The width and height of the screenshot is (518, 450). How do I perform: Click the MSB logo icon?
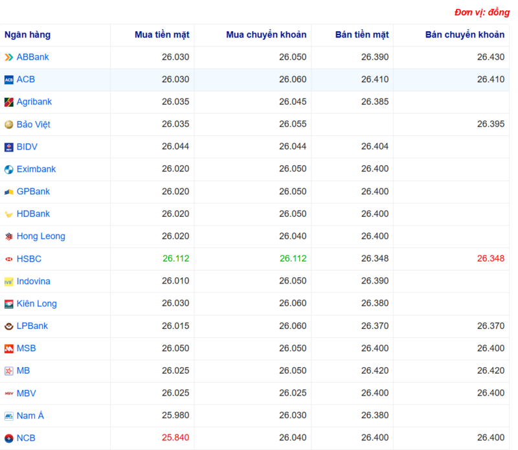9,348
